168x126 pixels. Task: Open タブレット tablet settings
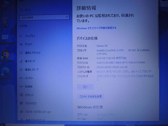[x=27, y=95]
